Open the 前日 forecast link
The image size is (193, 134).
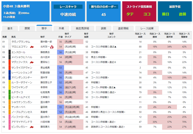[x=166, y=14]
